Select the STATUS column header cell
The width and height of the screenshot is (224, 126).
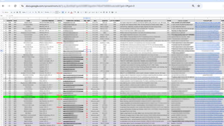tap(60, 21)
